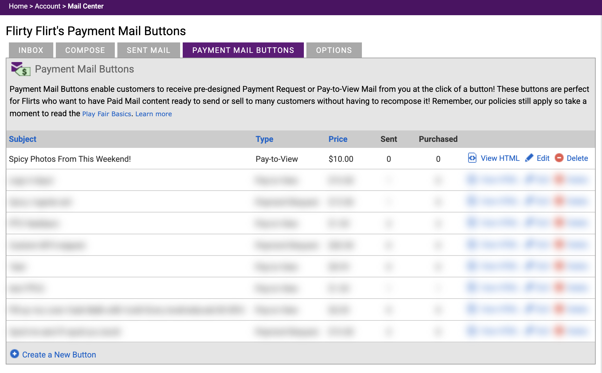Click the 'Flirty Flirt's Payment Mail Buttons' page title
Image resolution: width=602 pixels, height=373 pixels.
pos(96,31)
